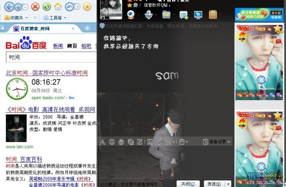The image size is (286, 187).
Task: Click the green analog clock widget
Action: tap(17, 89)
